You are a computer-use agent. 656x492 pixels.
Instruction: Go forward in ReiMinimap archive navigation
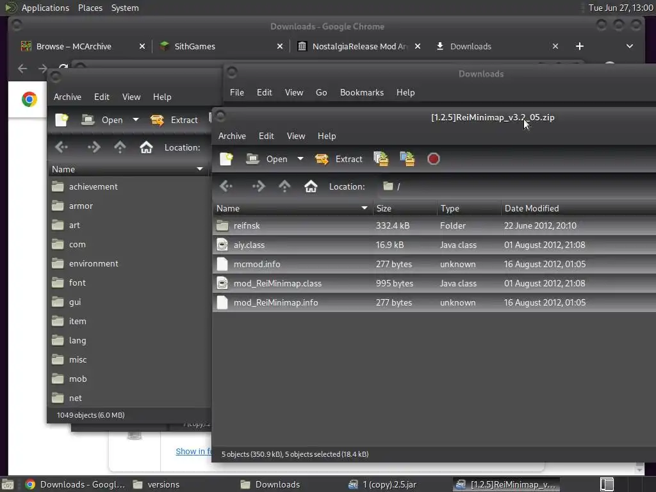259,186
